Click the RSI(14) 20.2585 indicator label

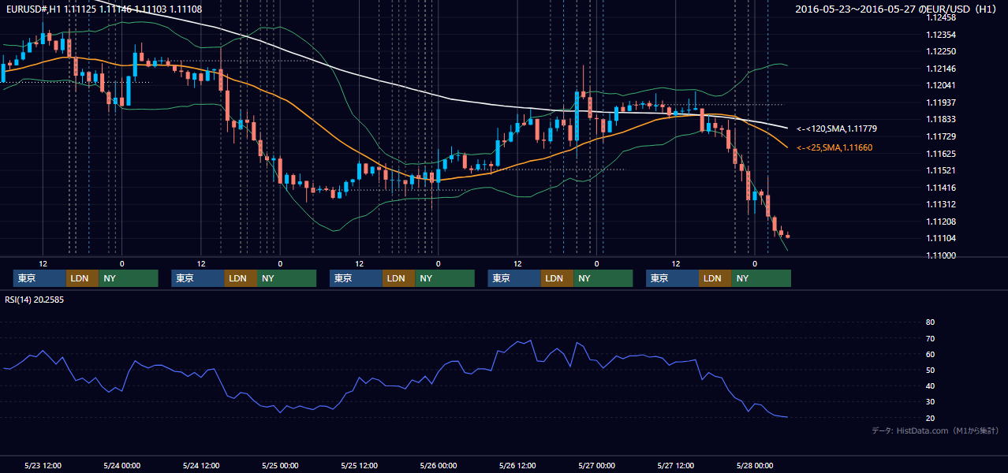click(35, 300)
